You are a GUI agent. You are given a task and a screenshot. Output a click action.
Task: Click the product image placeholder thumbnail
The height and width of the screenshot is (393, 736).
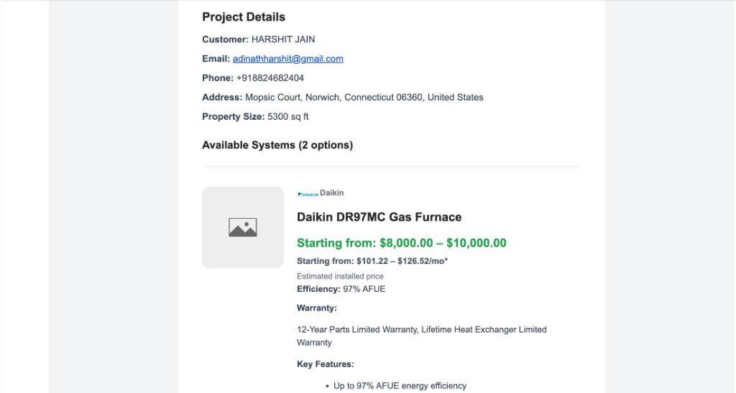point(243,227)
